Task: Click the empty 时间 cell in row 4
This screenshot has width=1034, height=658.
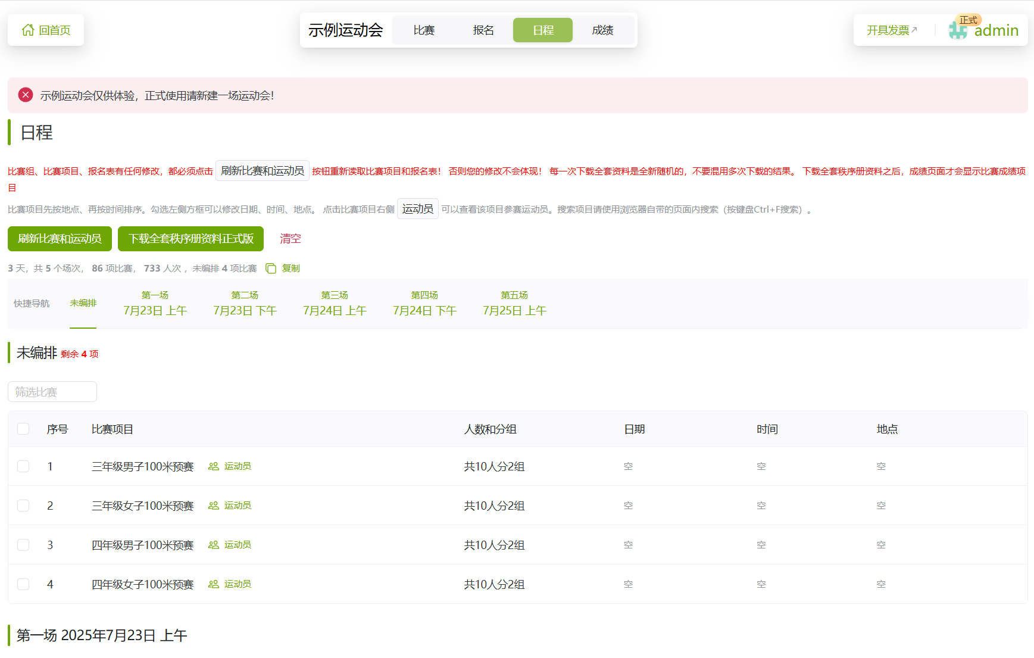Action: tap(761, 584)
